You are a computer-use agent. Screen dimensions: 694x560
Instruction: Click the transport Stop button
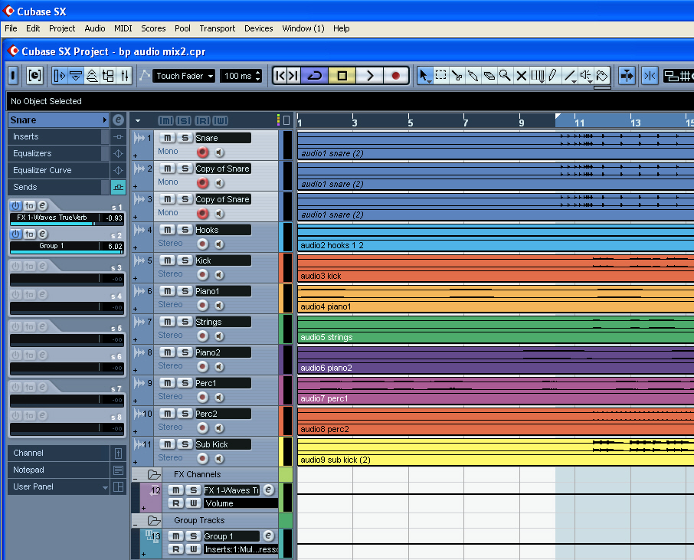342,76
